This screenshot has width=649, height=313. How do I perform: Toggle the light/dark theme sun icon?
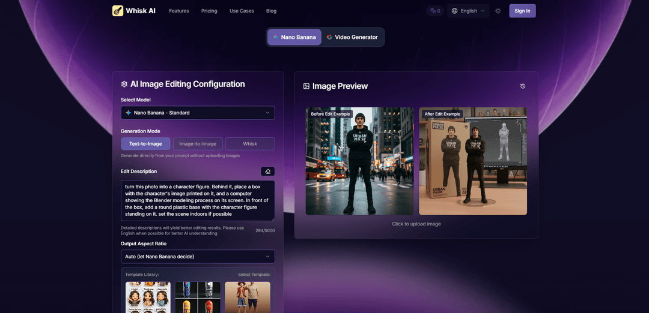[498, 11]
